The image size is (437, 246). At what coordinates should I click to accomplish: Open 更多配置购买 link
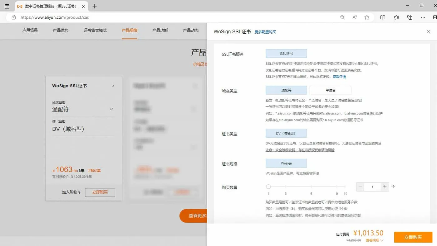point(265,32)
